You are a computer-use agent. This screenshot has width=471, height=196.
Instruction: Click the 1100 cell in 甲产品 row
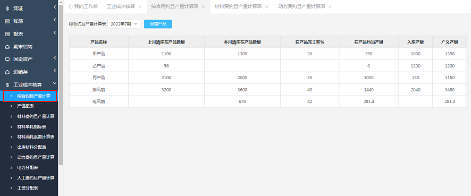[166, 54]
